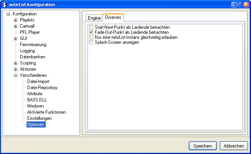This screenshot has height=154, width=251.
Task: Select the Playlists tree item
Action: click(x=27, y=20)
